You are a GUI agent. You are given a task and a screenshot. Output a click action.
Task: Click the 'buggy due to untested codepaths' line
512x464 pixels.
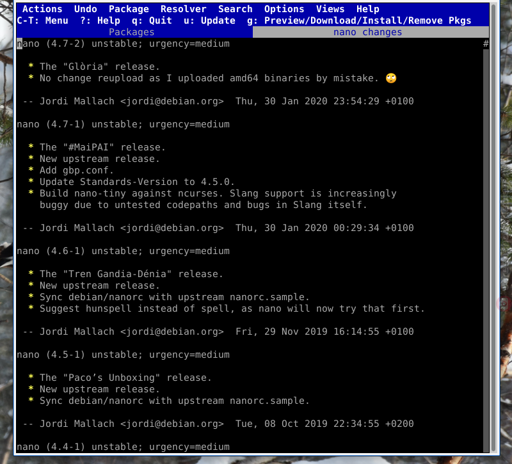204,205
